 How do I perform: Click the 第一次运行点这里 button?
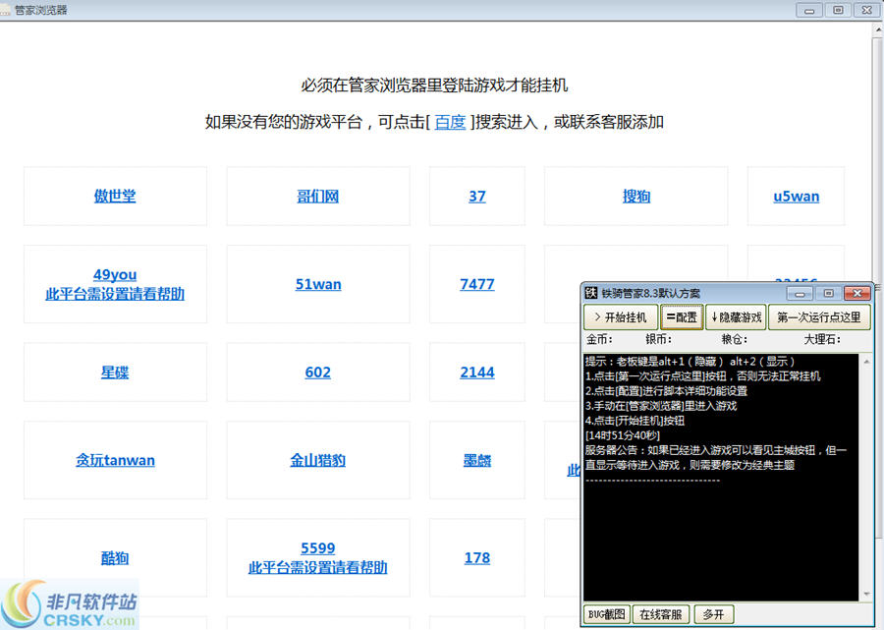tap(819, 317)
